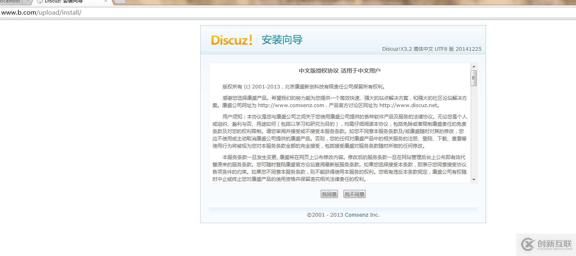This screenshot has width=576, height=256.
Task: Click the 我同意 agree button
Action: click(x=329, y=194)
